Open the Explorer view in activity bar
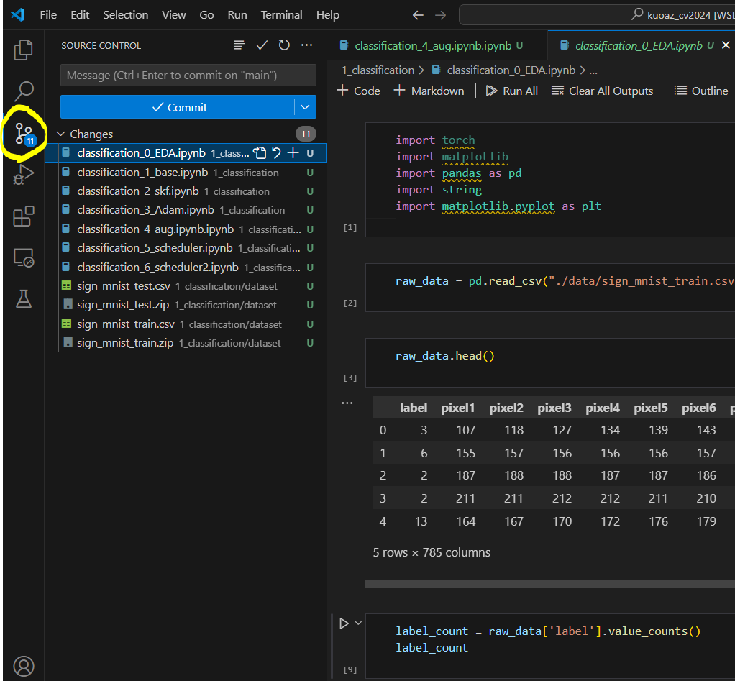Image resolution: width=735 pixels, height=681 pixels. pos(24,50)
